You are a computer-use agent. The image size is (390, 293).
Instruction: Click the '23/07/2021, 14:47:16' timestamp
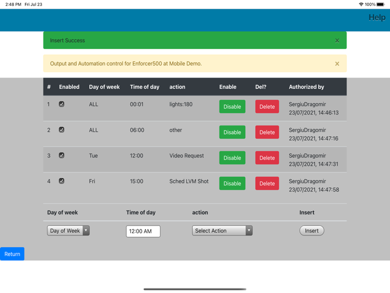(313, 138)
